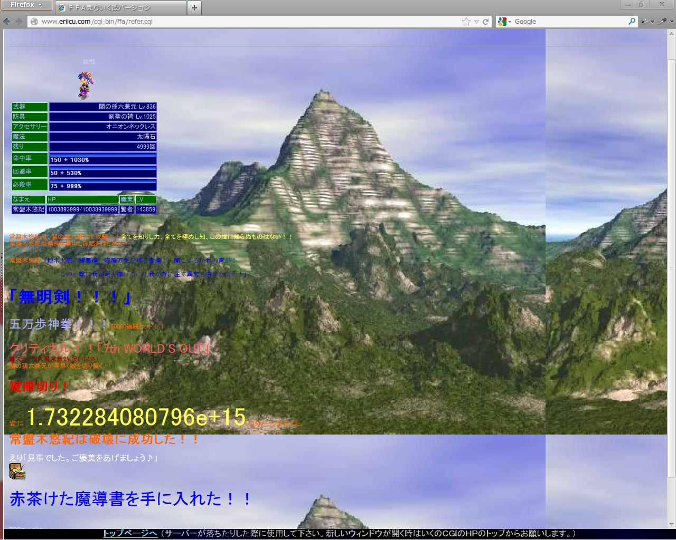Click the level value 143859
This screenshot has width=676, height=540.
coord(146,209)
